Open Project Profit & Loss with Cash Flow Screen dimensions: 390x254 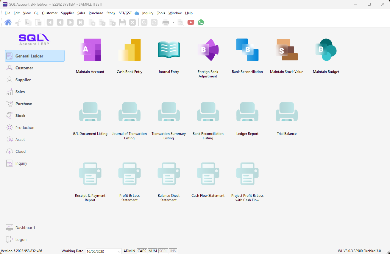tap(247, 182)
